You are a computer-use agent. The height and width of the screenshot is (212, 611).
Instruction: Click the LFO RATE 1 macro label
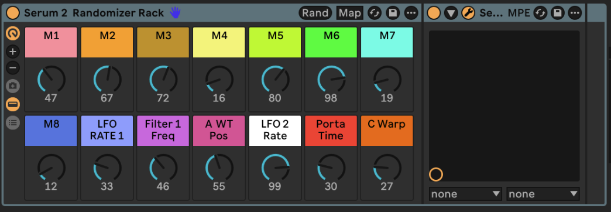pyautogui.click(x=107, y=131)
